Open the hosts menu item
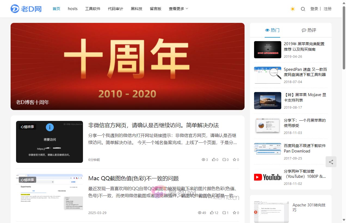The height and width of the screenshot is (223, 346). (x=73, y=9)
